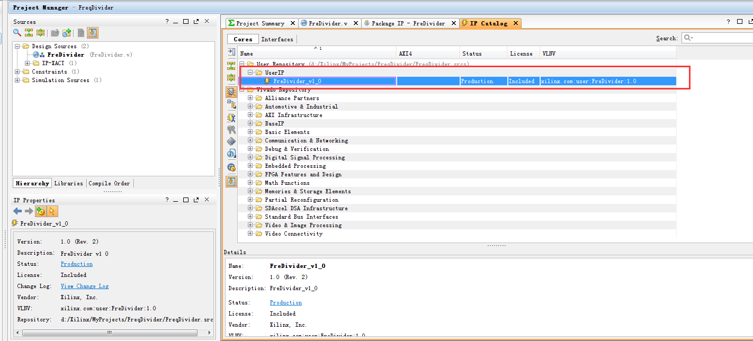This screenshot has width=753, height=341.
Task: Click in the IP Catalog search field
Action: [x=717, y=38]
